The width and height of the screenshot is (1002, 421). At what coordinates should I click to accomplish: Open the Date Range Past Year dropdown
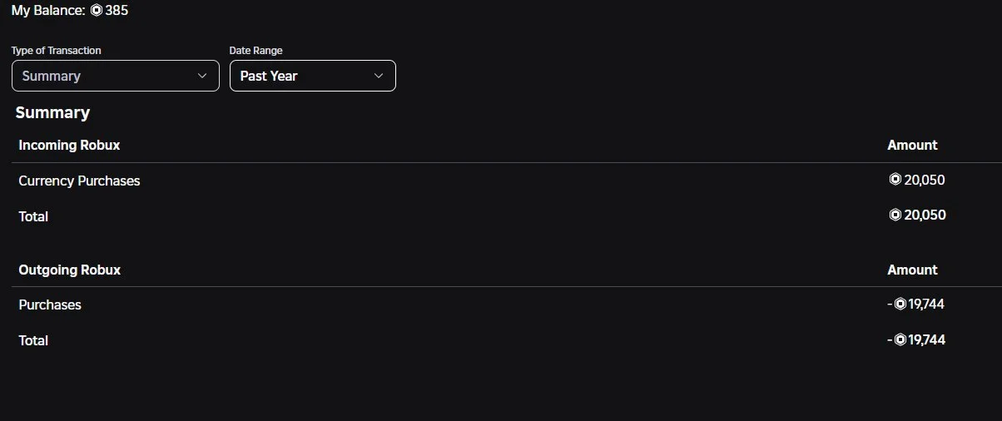pyautogui.click(x=312, y=76)
